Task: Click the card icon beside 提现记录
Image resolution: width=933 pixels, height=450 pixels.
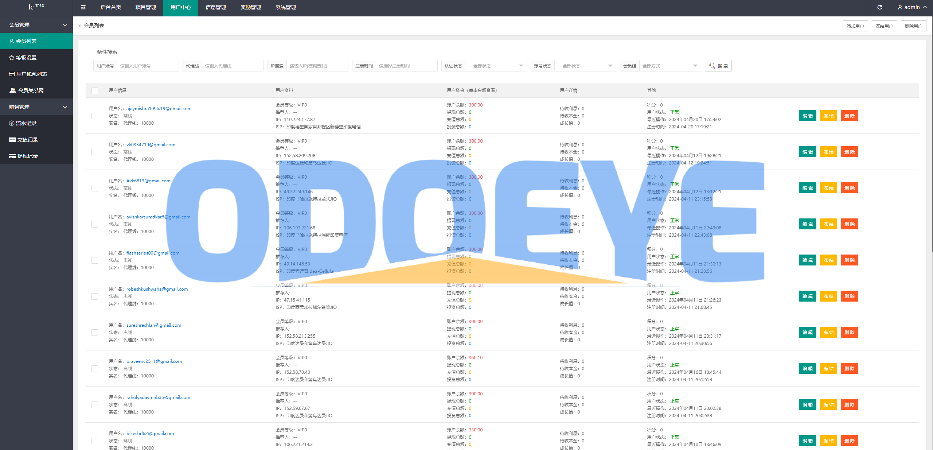Action: 12,156
